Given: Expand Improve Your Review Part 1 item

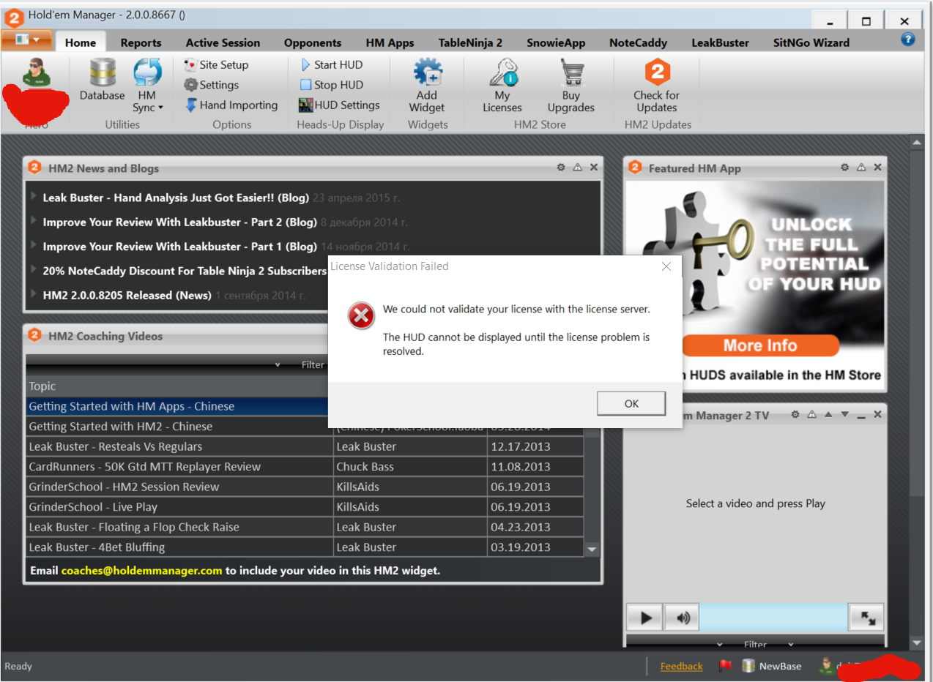Looking at the screenshot, I should (x=34, y=246).
